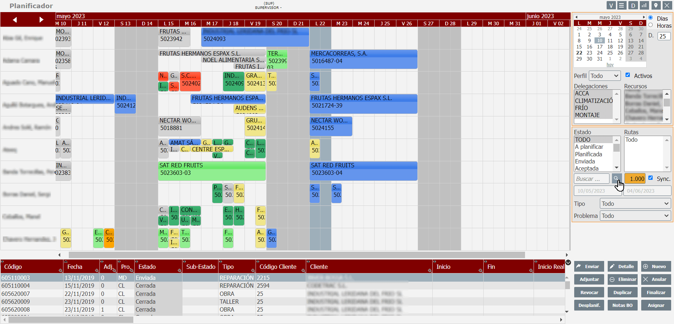Screen dimensions: 674x324
Task: Sort table by Fecha column header
Action: [75, 267]
